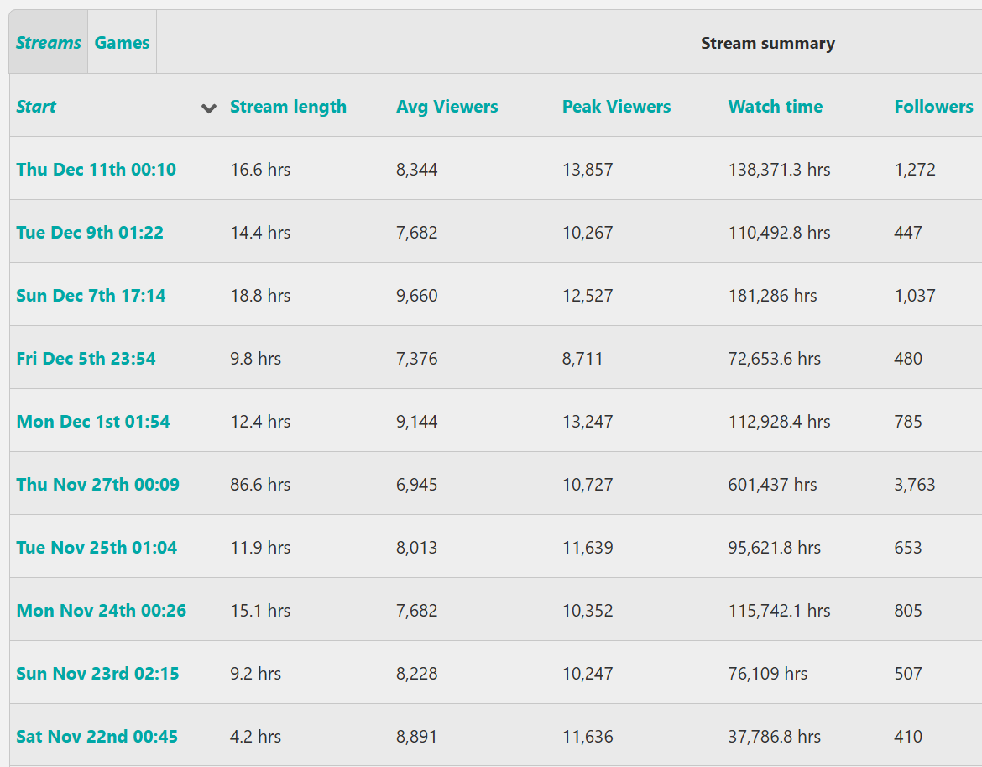Select stream length 4.2 hrs
982x767 pixels.
coord(255,736)
